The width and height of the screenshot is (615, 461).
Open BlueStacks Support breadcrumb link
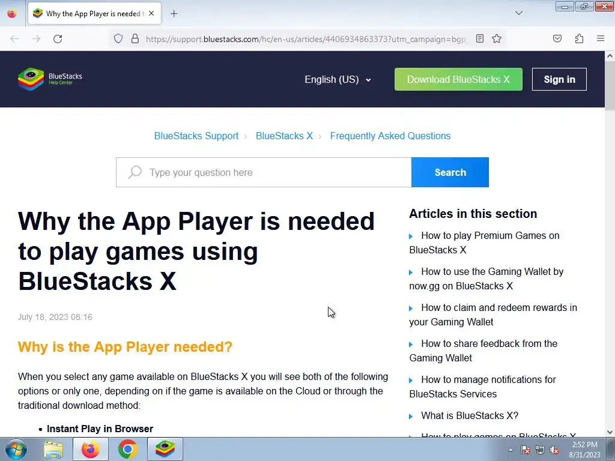[x=196, y=136]
